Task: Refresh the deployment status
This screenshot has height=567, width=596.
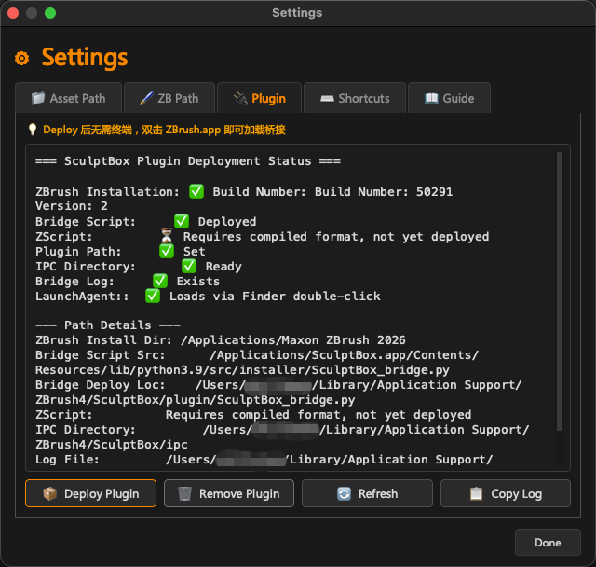Action: point(367,493)
